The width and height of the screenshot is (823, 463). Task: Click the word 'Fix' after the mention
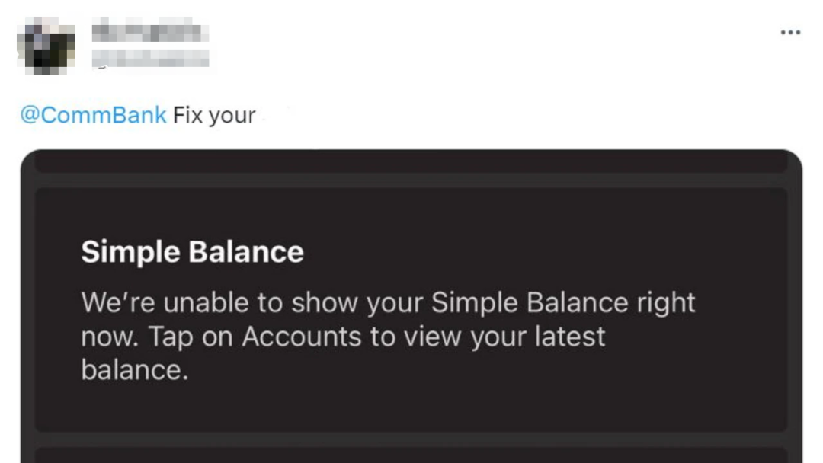pyautogui.click(x=188, y=115)
